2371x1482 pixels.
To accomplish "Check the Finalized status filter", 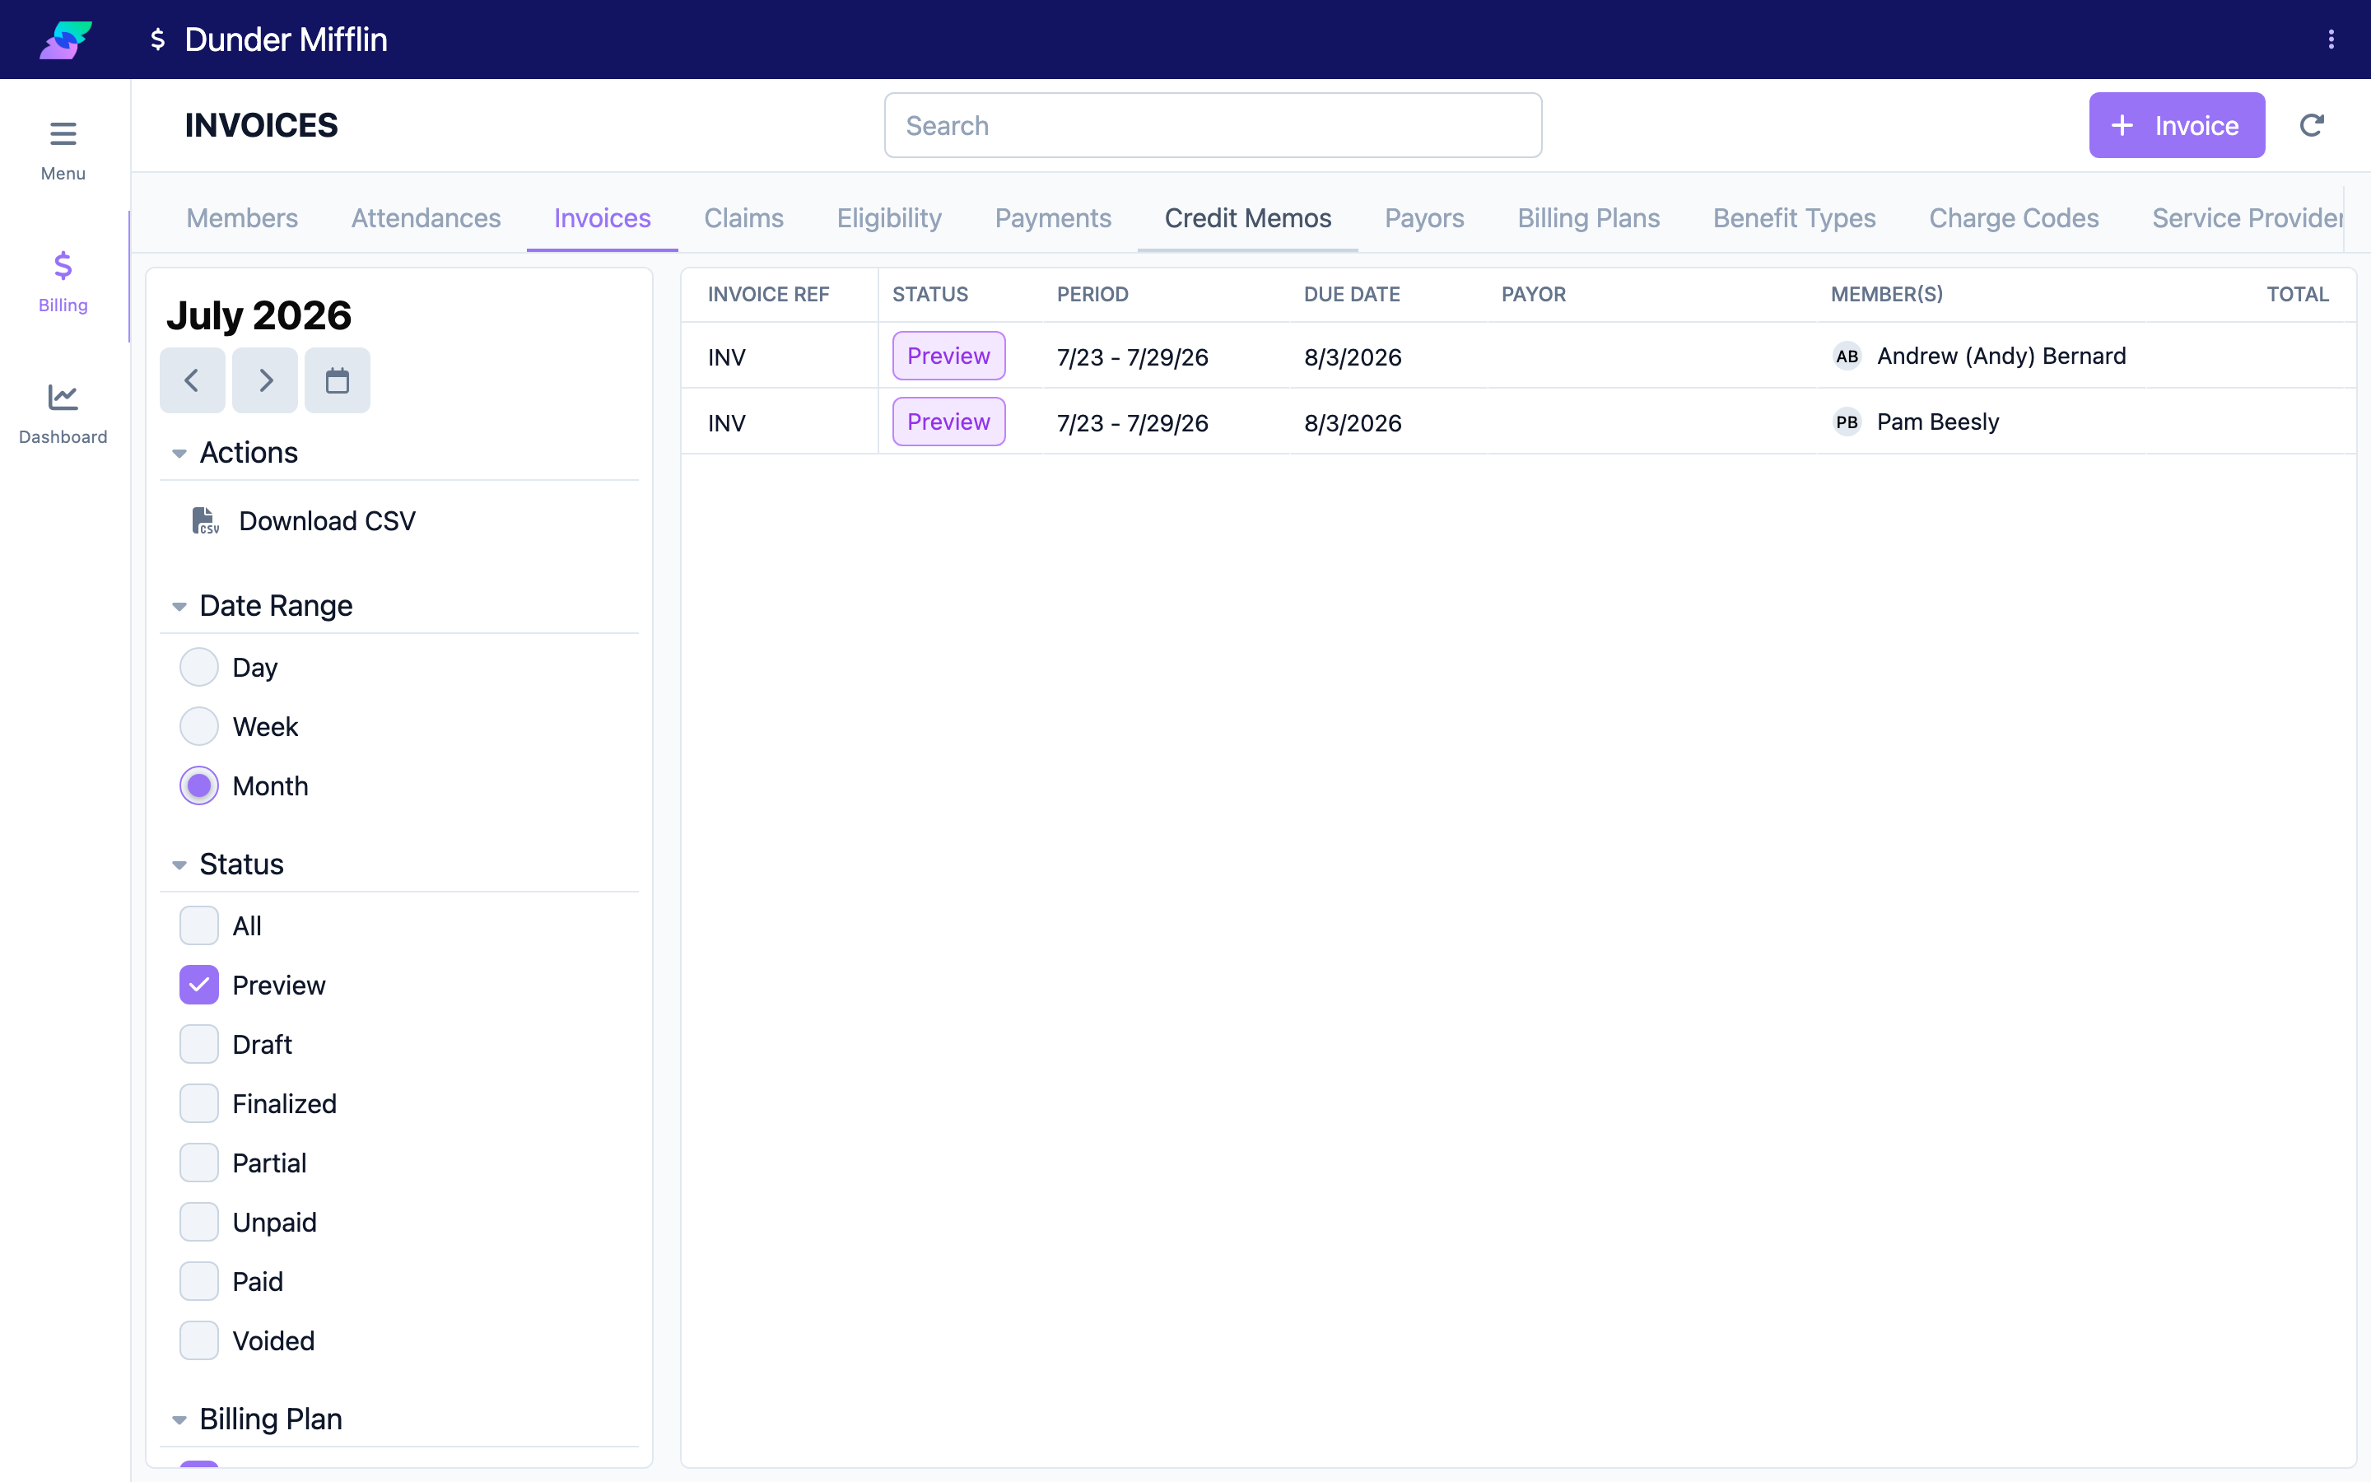I will coord(199,1103).
